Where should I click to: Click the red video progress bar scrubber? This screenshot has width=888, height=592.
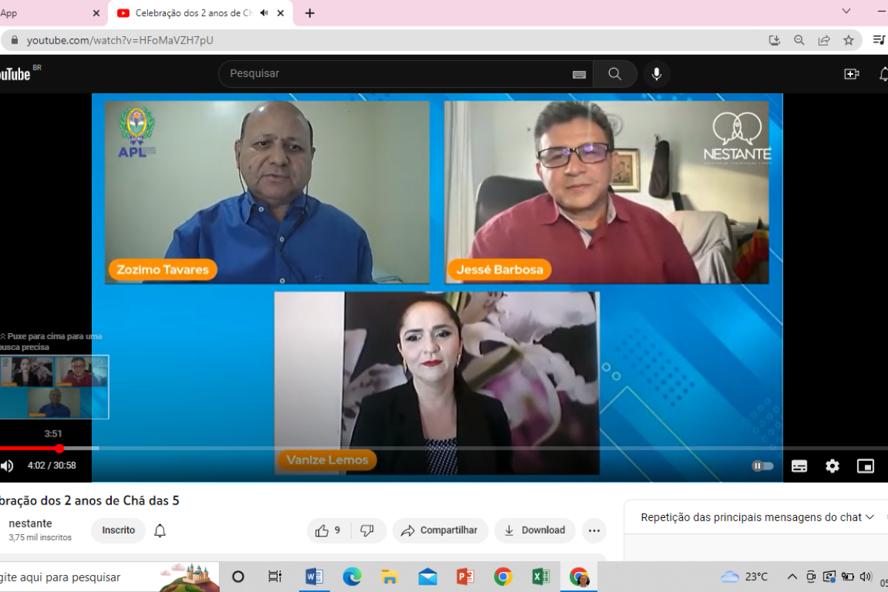click(59, 448)
